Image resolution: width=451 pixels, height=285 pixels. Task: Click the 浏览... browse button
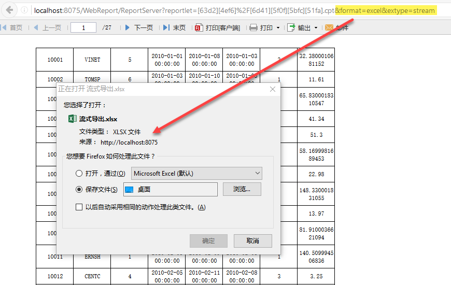[242, 189]
